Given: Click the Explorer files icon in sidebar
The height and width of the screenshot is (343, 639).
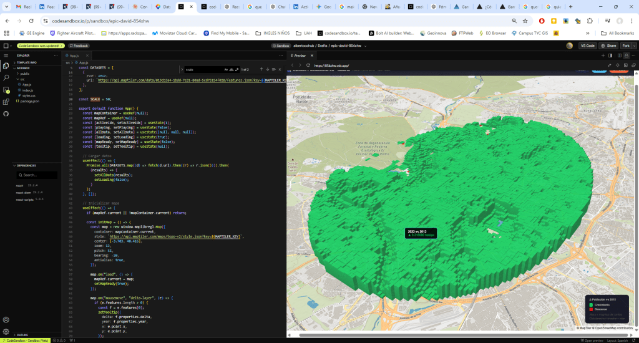Looking at the screenshot, I should [6, 65].
